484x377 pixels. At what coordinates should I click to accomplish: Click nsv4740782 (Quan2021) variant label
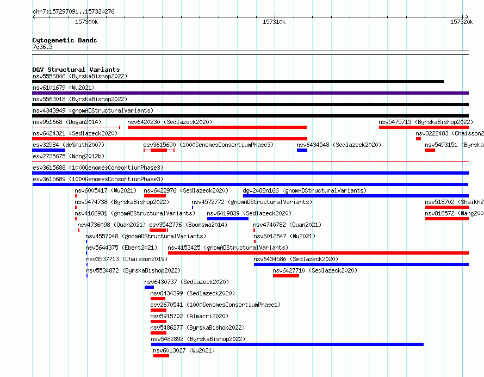[287, 225]
